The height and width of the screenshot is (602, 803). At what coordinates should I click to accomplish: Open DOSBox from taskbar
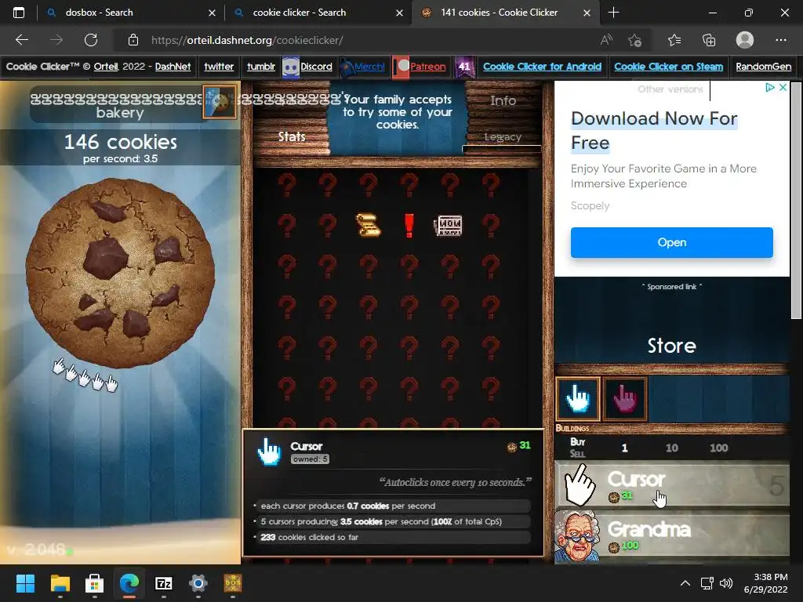(232, 583)
